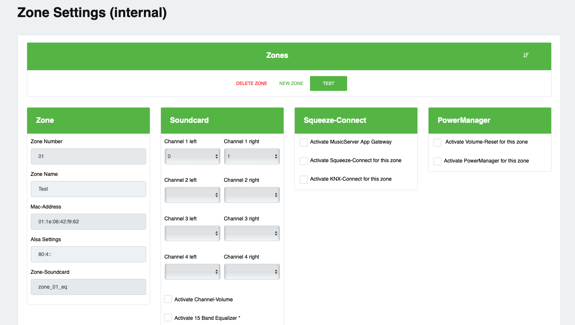Toggle Activate PowerManager for this zone
575x325 pixels.
point(437,161)
